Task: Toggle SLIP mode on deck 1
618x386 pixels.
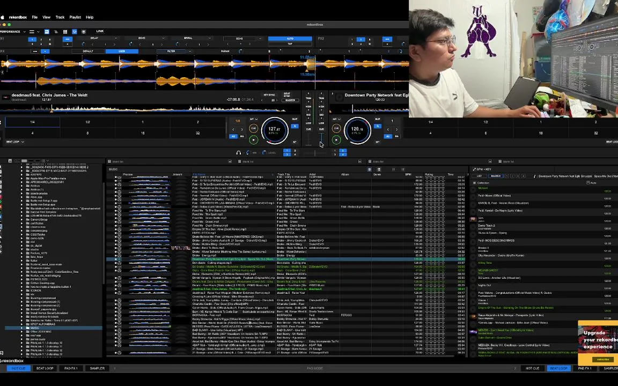Action: [x=295, y=119]
